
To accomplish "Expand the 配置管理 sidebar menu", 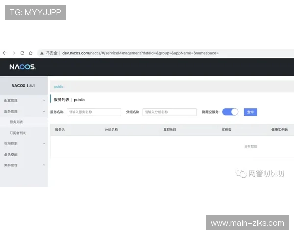I will point(24,100).
